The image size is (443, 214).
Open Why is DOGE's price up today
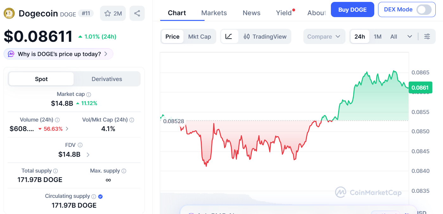point(59,54)
